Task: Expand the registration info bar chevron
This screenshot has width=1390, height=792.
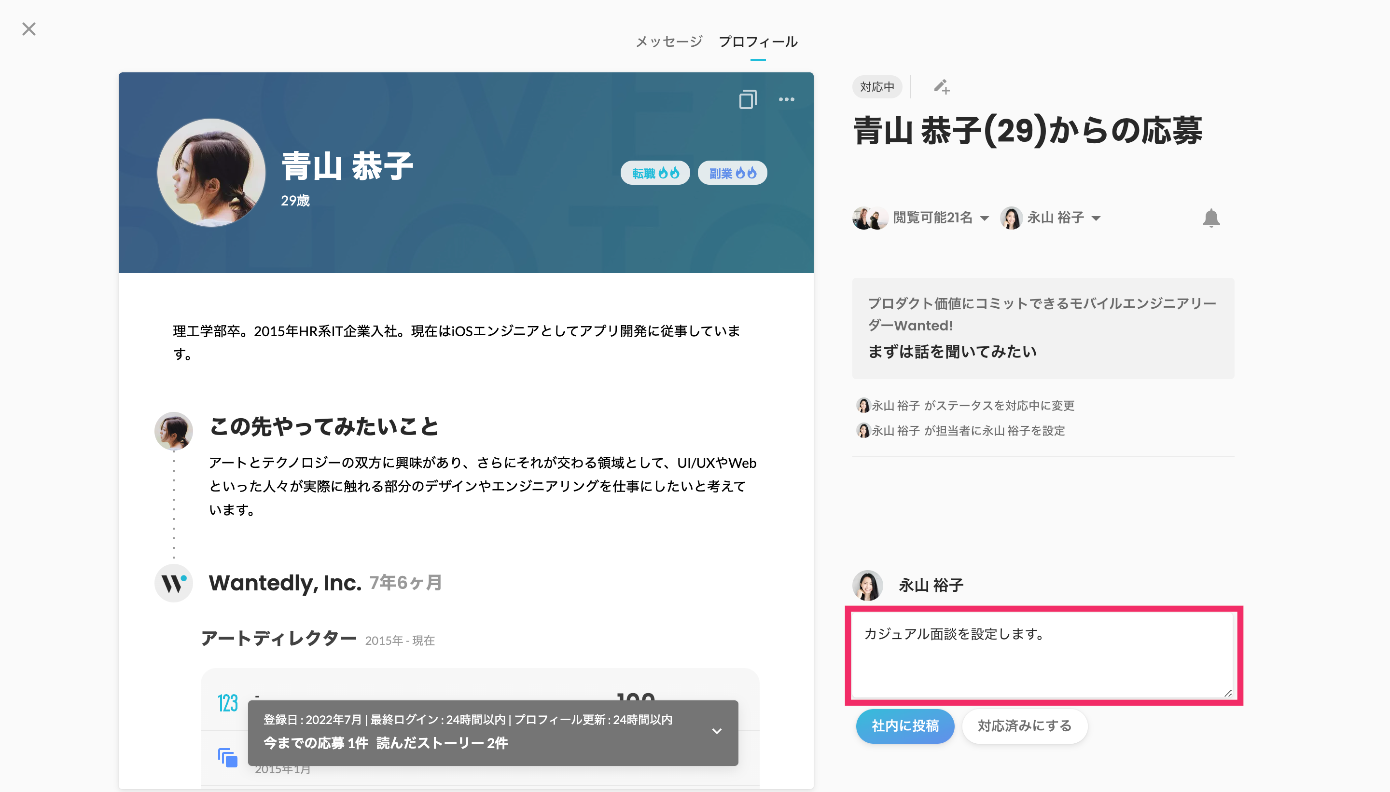Action: pos(717,731)
